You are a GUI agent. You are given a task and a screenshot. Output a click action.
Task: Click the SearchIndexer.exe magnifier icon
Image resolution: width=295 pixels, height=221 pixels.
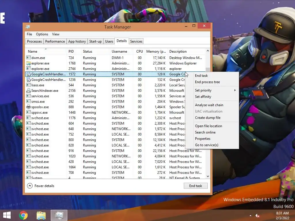pos(29,91)
